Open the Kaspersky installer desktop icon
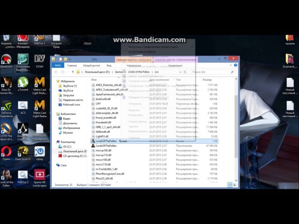 23,62
